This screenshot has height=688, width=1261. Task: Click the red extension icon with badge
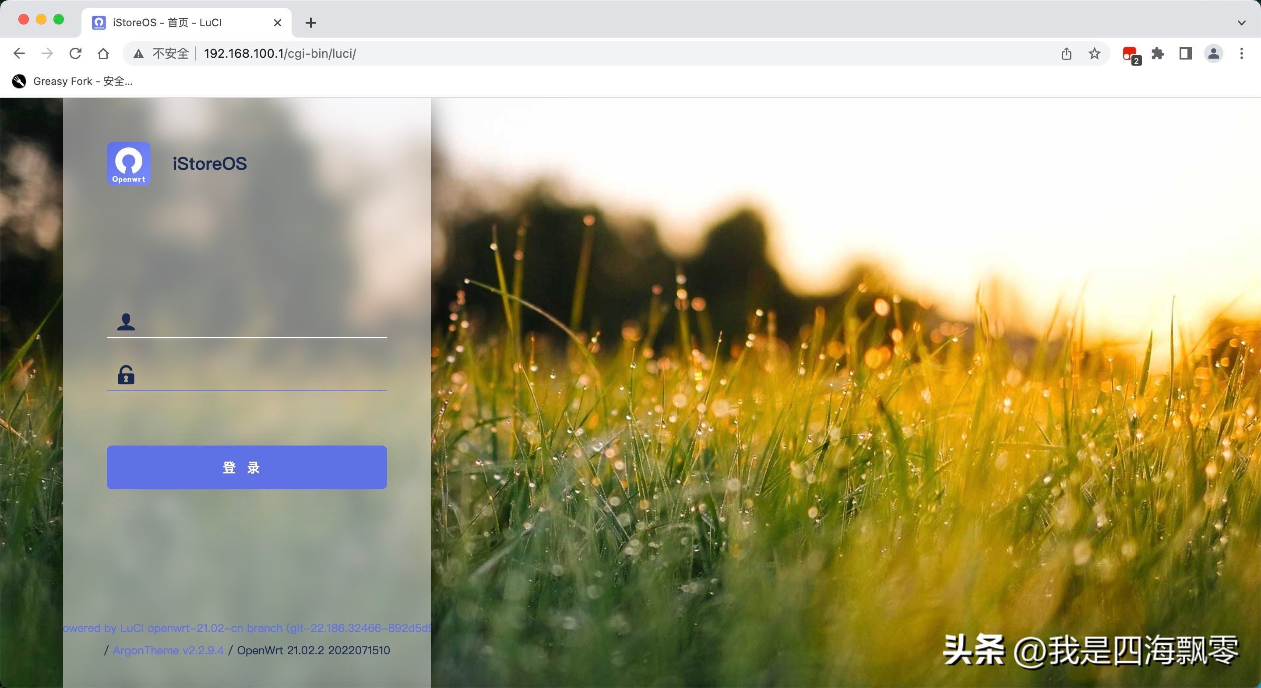[x=1130, y=53]
